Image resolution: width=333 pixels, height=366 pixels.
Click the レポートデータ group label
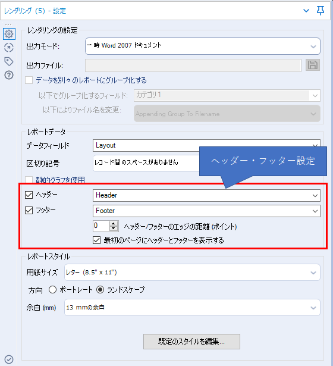click(x=46, y=132)
